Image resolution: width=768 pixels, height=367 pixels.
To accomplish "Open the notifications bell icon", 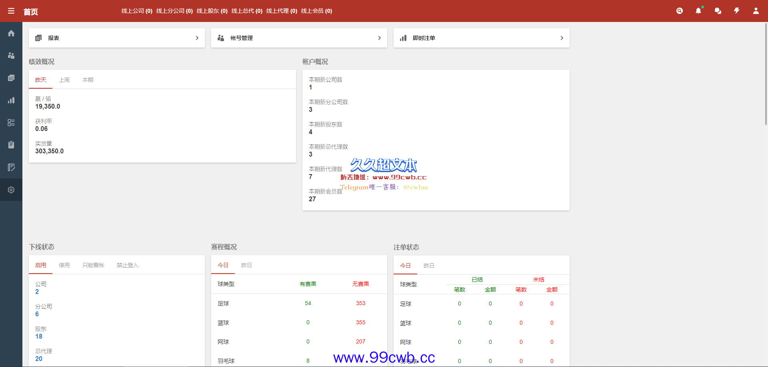I will click(x=698, y=11).
